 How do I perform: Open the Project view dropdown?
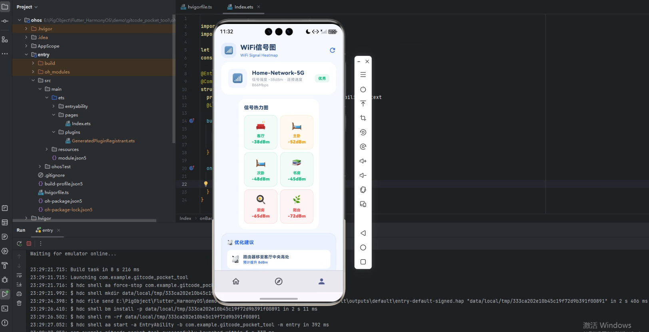[x=27, y=7]
